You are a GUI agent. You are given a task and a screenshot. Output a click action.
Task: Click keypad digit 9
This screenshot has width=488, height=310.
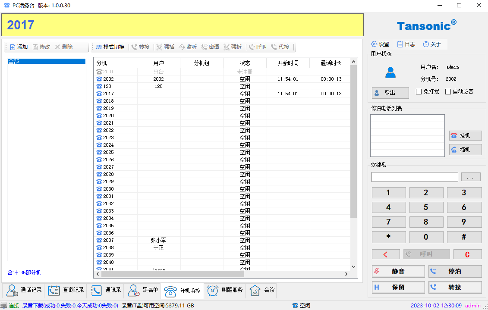point(464,222)
